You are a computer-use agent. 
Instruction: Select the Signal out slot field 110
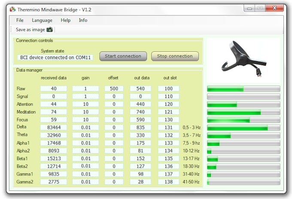click(x=168, y=96)
